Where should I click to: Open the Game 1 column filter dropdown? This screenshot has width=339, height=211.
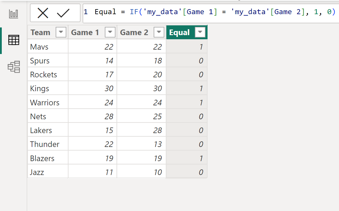pos(110,32)
